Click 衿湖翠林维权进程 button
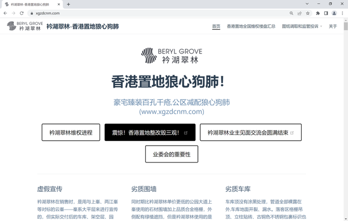The image size is (348, 221). (71, 132)
